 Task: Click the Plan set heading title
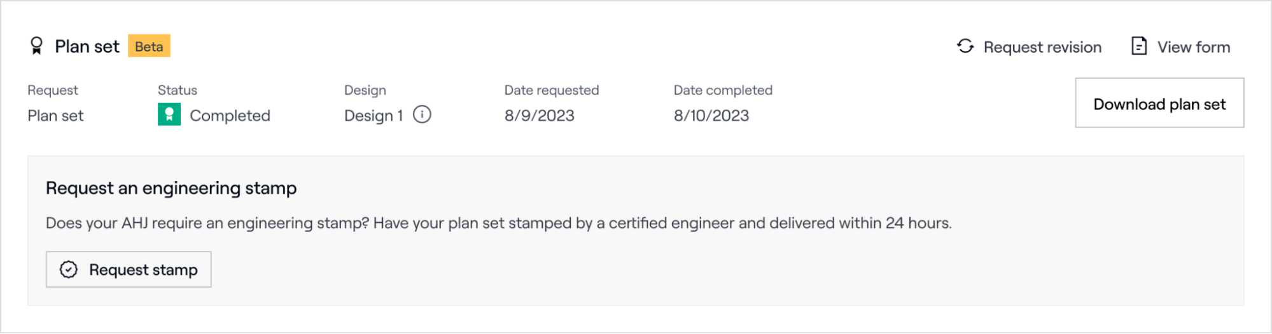87,46
